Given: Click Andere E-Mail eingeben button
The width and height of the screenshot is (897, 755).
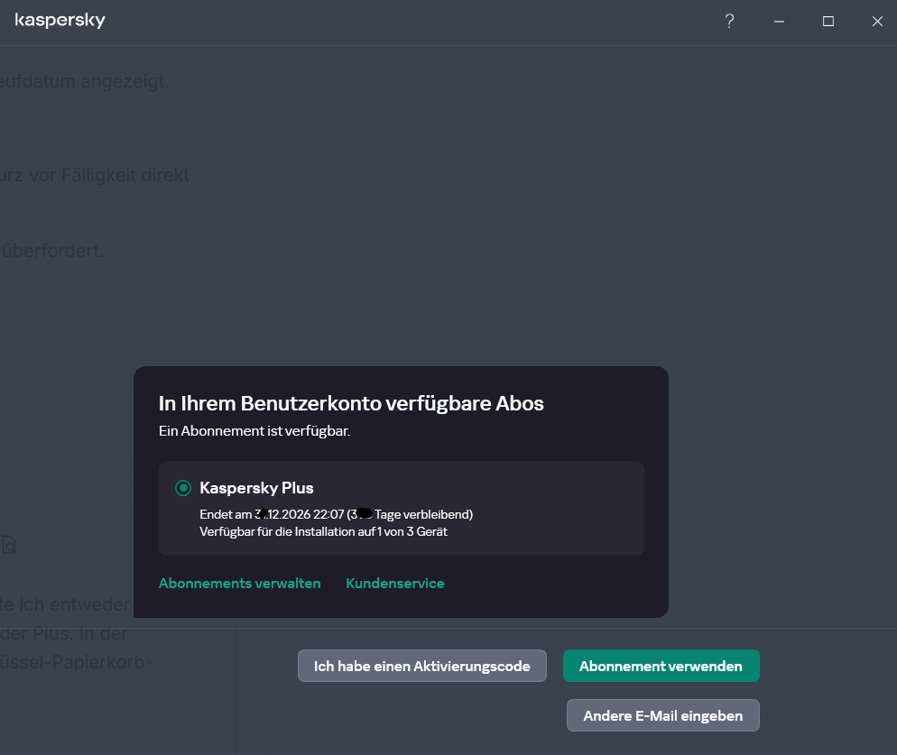Looking at the screenshot, I should tap(663, 715).
